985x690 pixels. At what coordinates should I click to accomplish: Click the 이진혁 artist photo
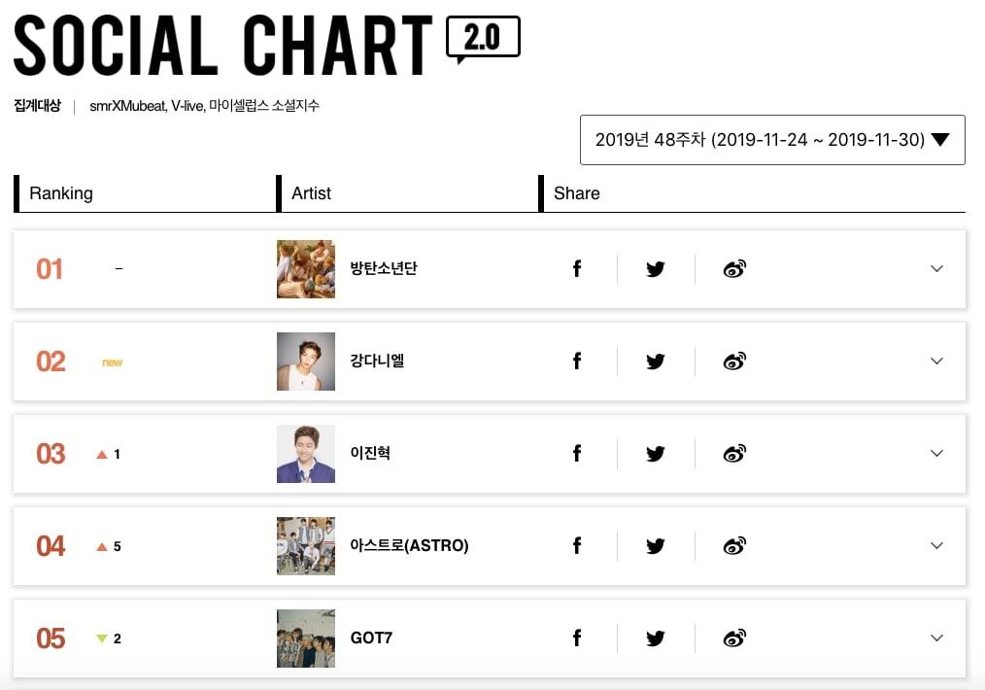(306, 454)
